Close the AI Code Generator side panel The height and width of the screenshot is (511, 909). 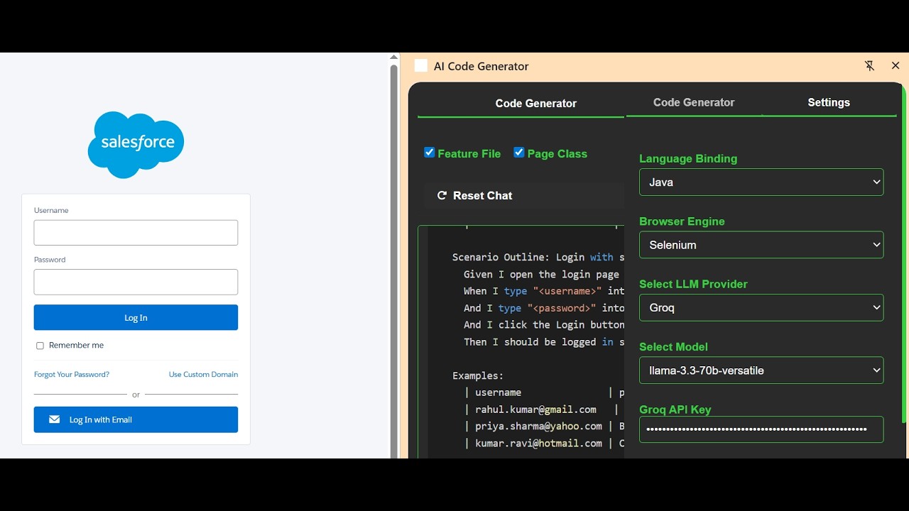tap(896, 66)
